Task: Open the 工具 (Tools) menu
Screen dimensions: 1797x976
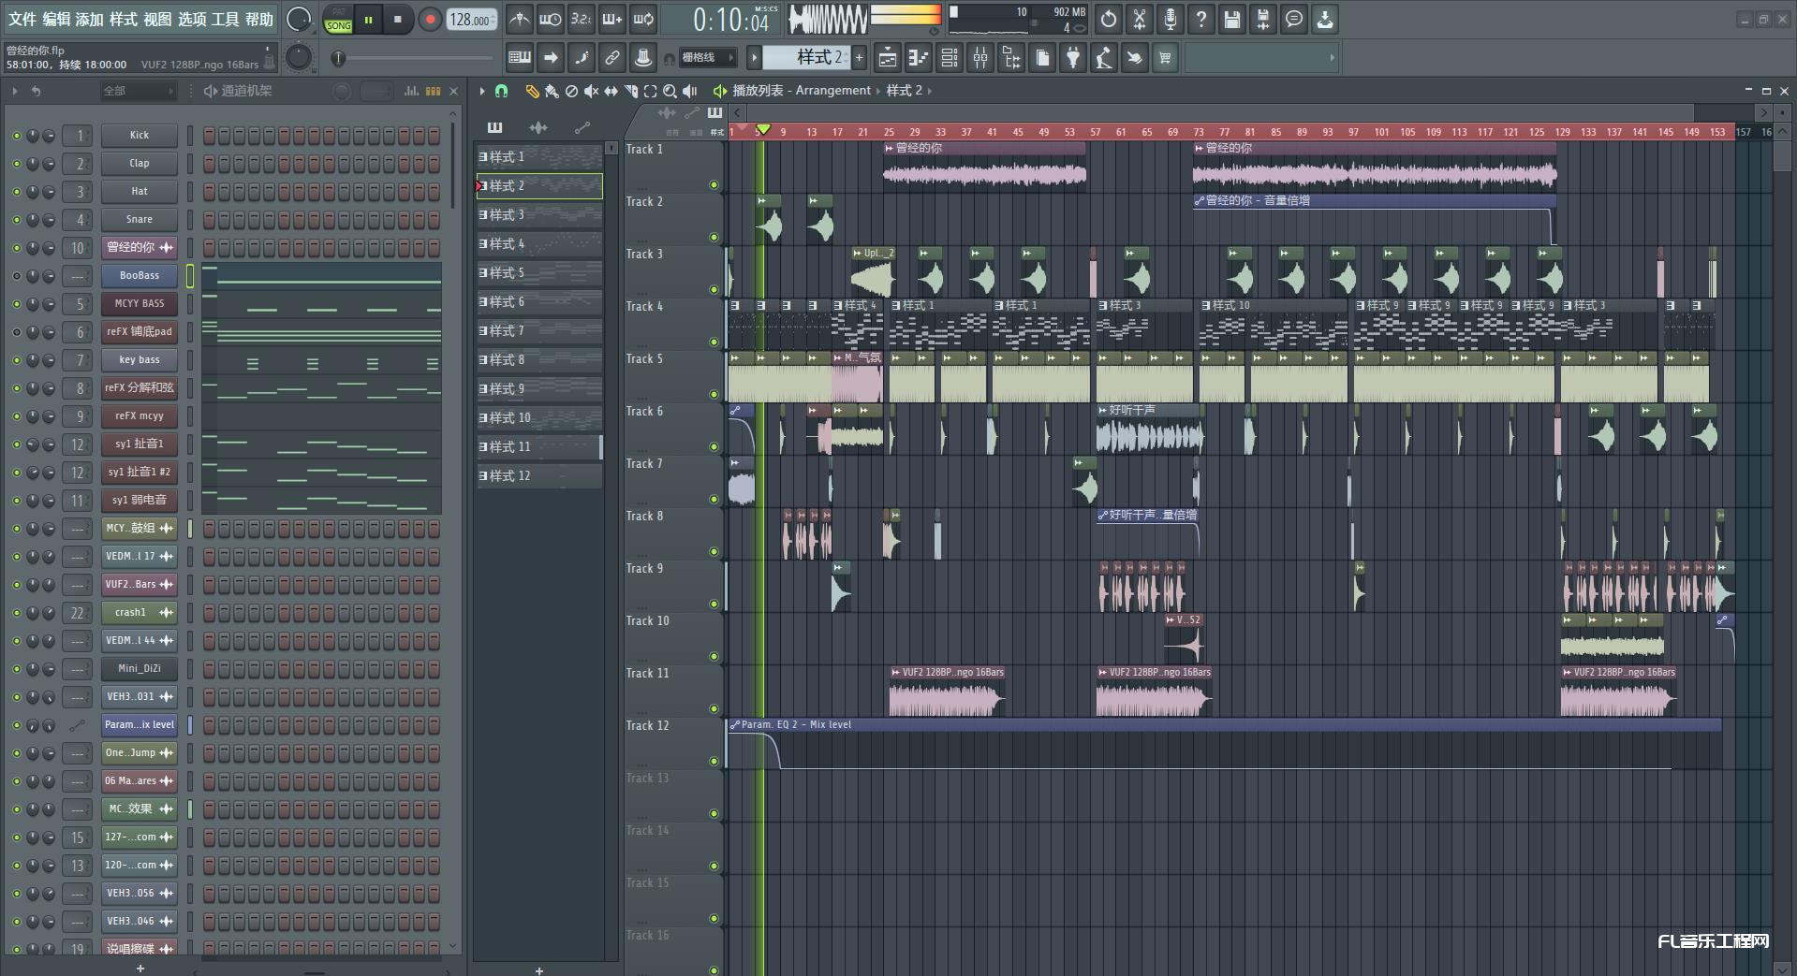Action: (225, 19)
